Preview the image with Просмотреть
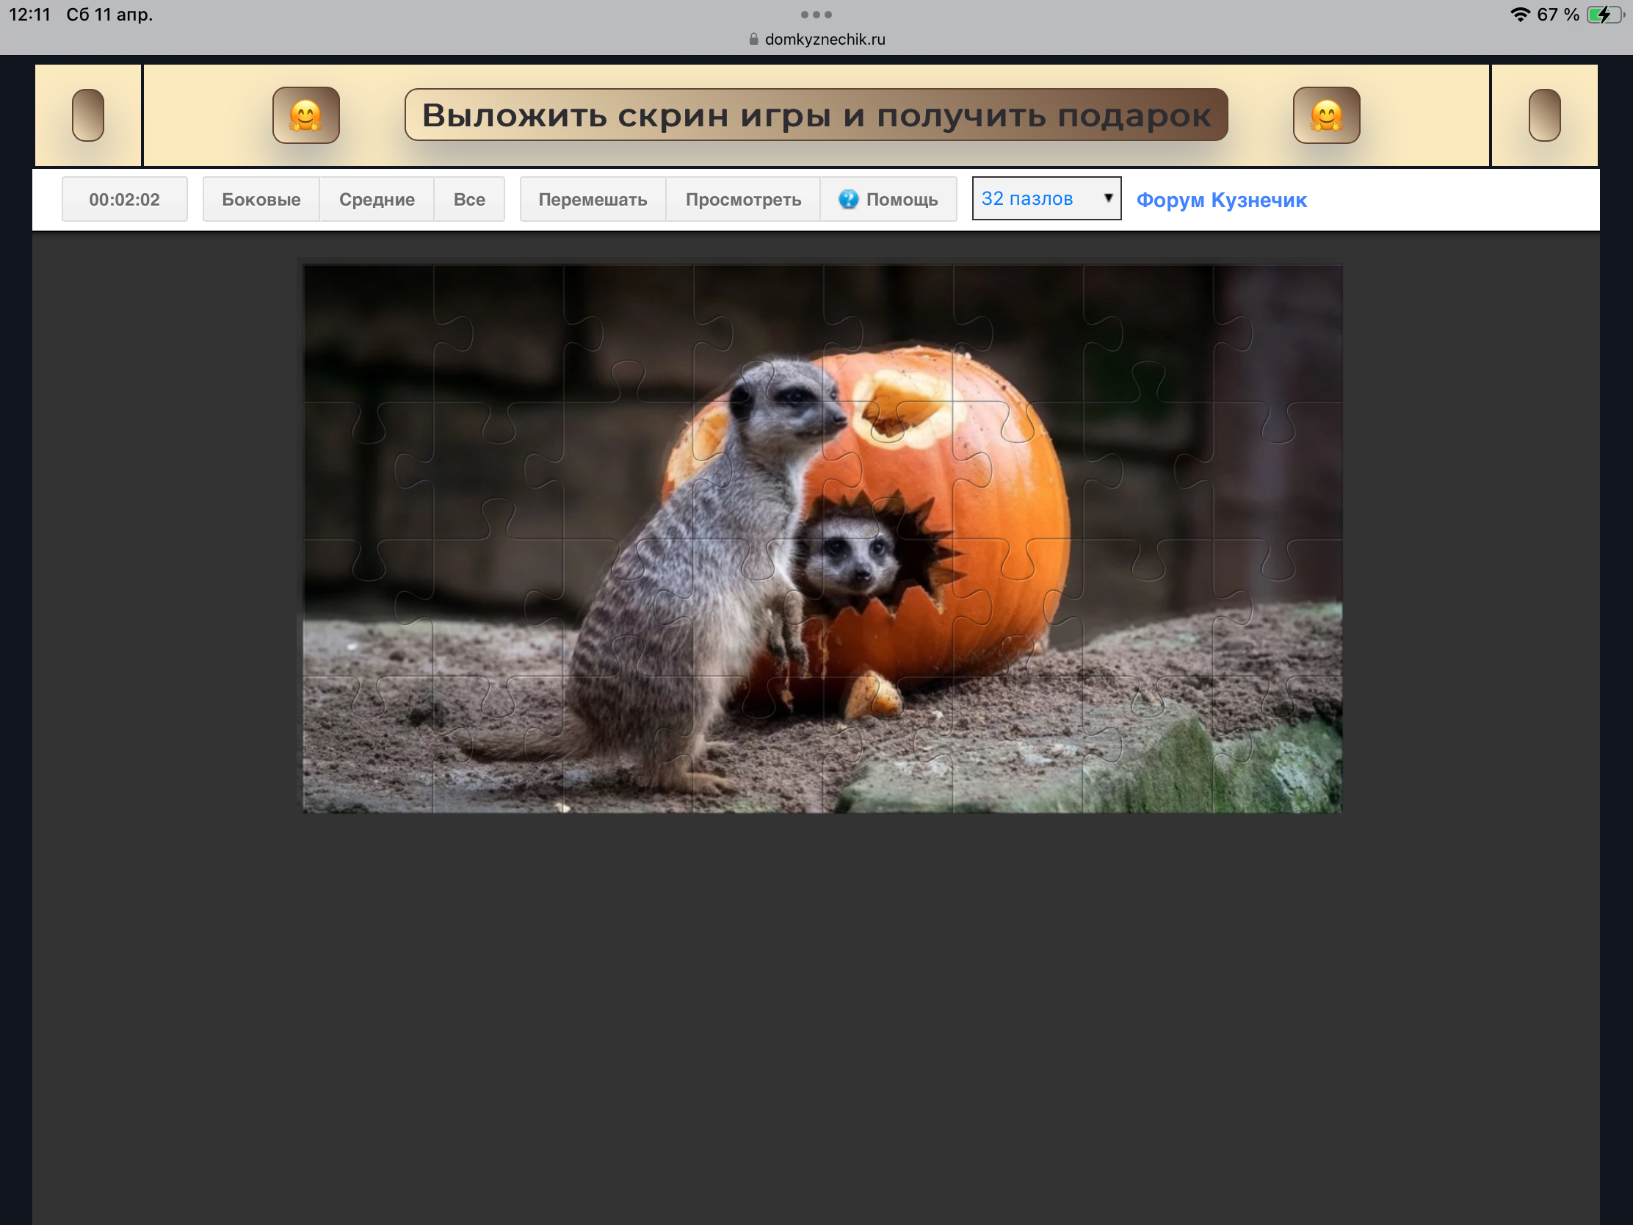 point(742,199)
